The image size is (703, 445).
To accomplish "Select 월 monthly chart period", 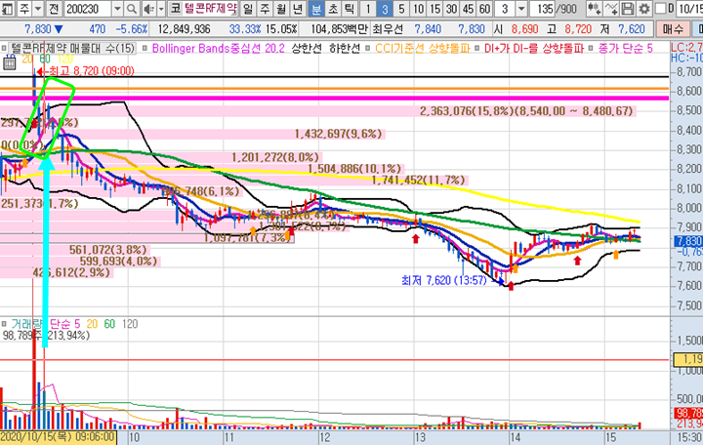I will point(282,8).
